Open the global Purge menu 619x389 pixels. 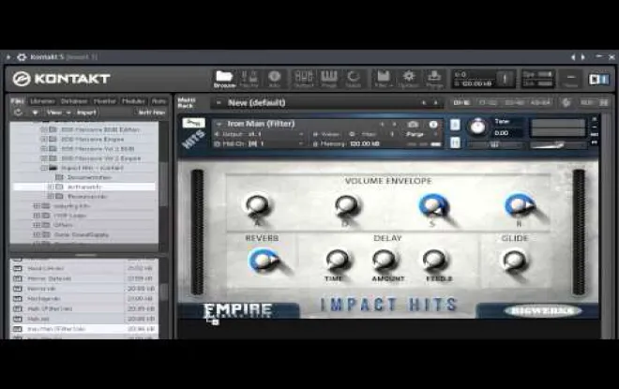pos(434,79)
